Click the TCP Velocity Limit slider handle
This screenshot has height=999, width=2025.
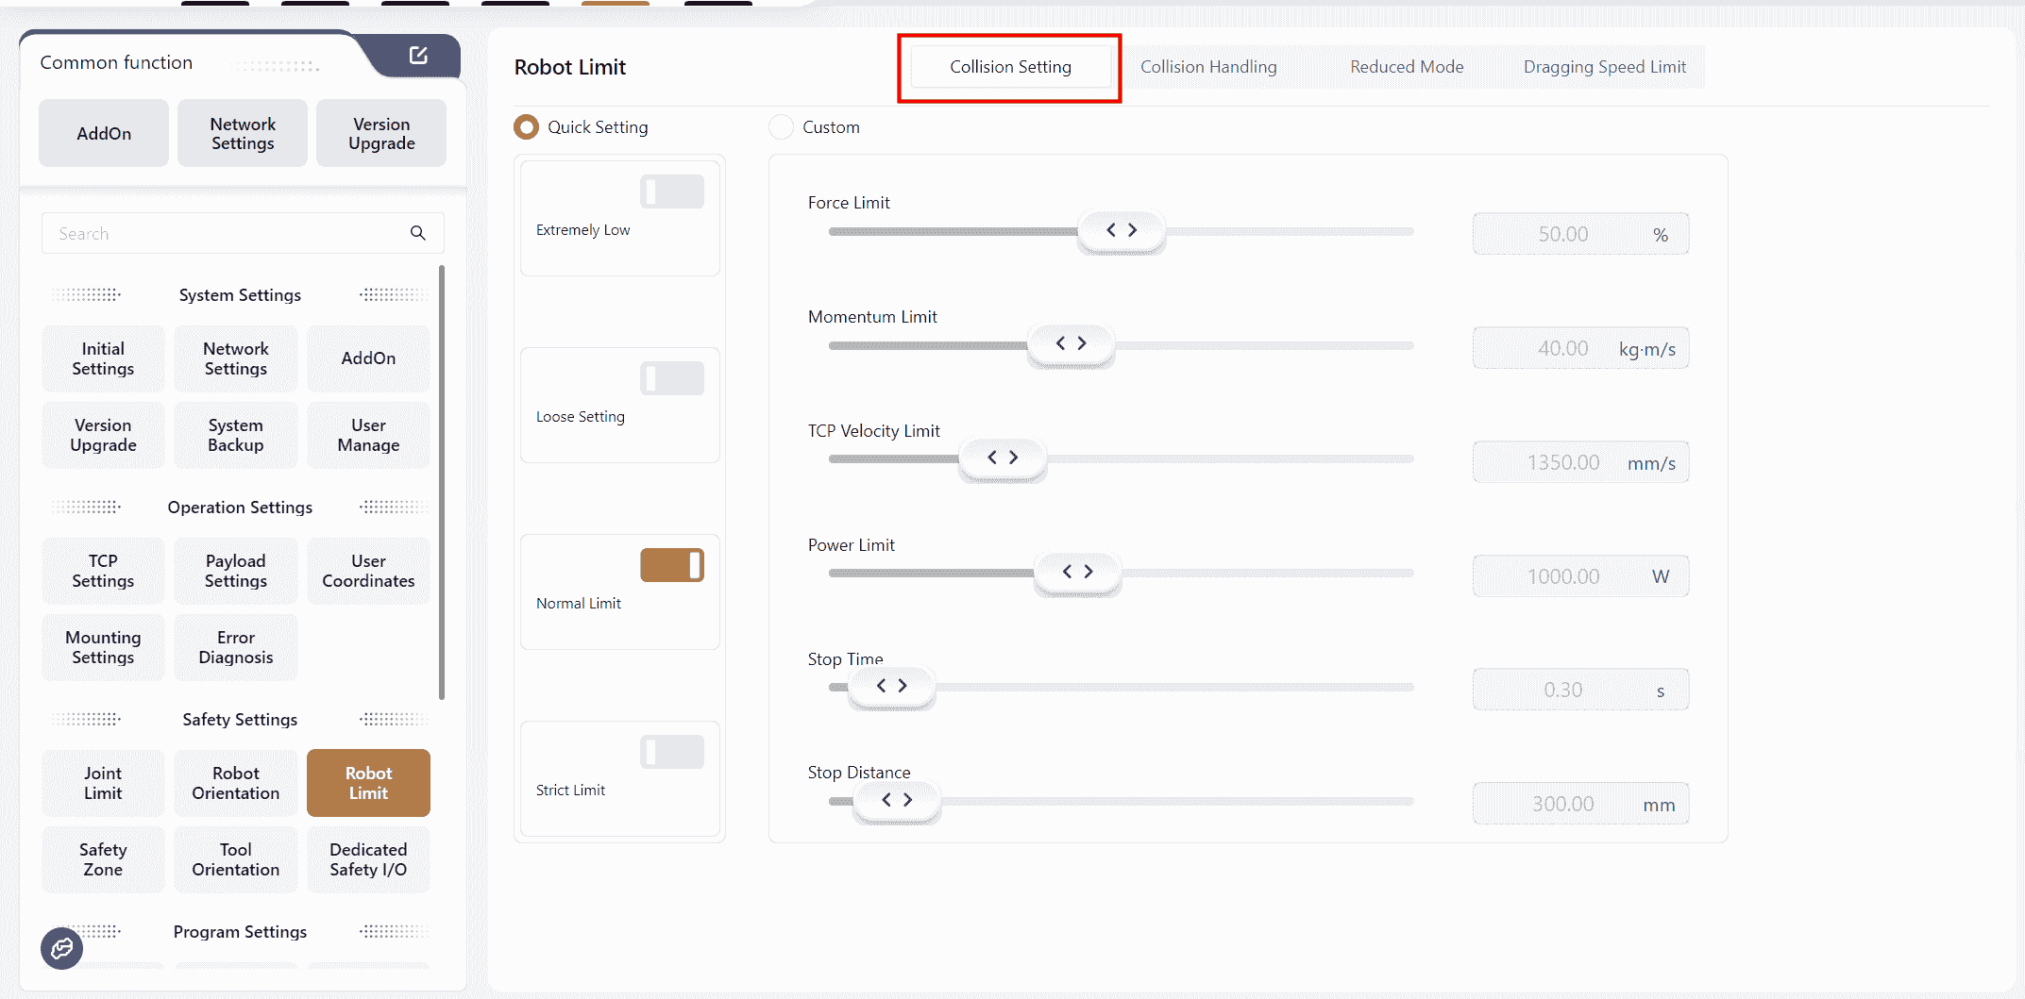[x=1002, y=458]
